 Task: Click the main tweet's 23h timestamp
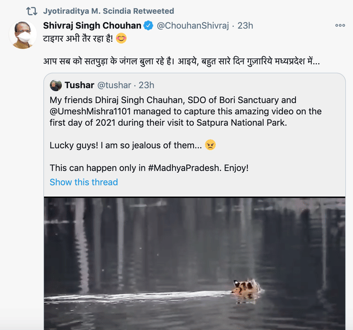[245, 26]
